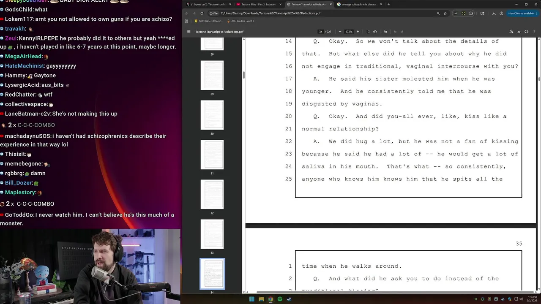
Task: Download the PDF file
Action: (519, 32)
